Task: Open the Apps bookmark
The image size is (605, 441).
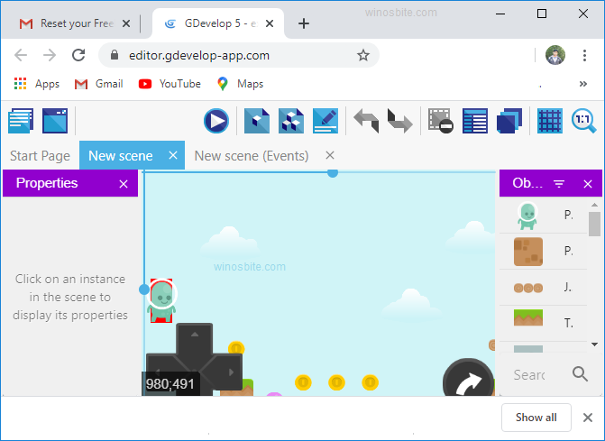Action: point(37,84)
